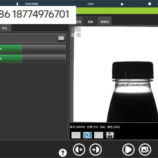The height and width of the screenshot is (158, 158).
Task: Click the yellow measurement marker on the bottle cap
Action: coord(126,74)
